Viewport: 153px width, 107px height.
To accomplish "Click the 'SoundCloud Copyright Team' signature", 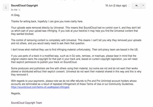I will (x=26, y=103).
